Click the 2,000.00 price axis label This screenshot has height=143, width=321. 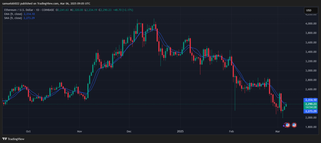311,118
